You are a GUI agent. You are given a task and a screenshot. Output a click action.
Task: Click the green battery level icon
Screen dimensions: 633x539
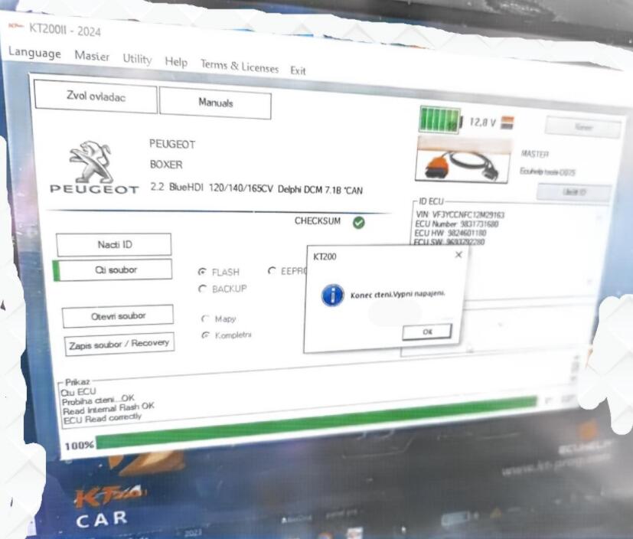click(x=440, y=120)
